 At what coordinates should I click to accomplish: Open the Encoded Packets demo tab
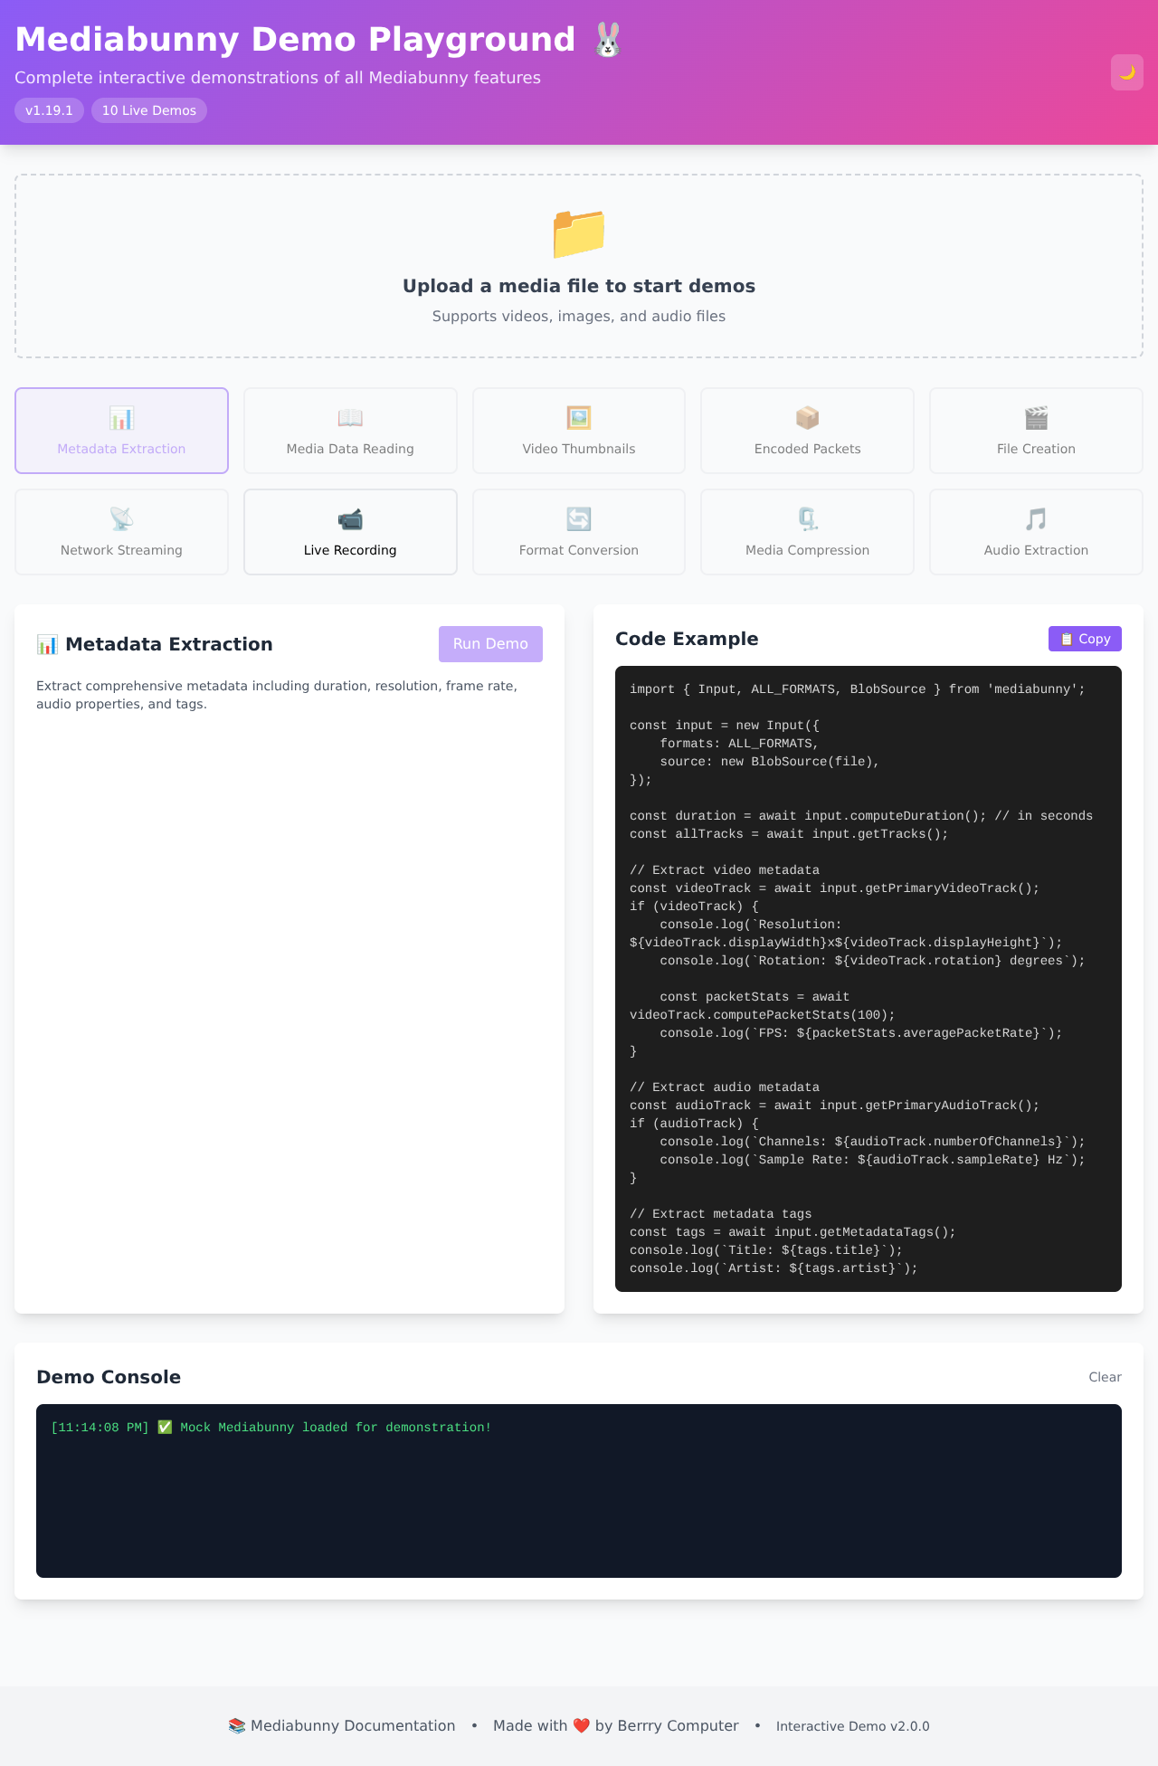[808, 431]
